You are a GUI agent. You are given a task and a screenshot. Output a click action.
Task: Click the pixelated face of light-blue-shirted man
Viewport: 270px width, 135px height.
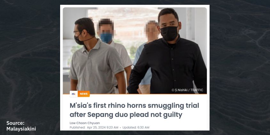(152, 31)
